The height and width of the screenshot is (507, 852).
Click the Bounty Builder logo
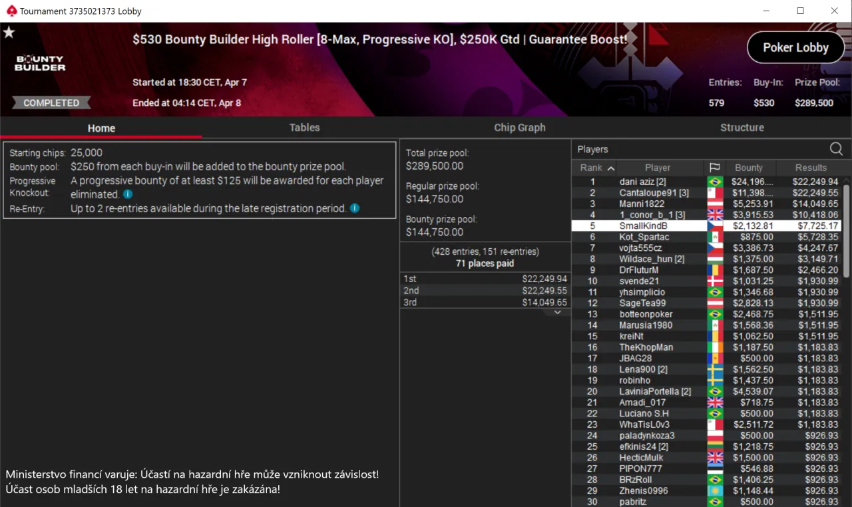pyautogui.click(x=41, y=63)
